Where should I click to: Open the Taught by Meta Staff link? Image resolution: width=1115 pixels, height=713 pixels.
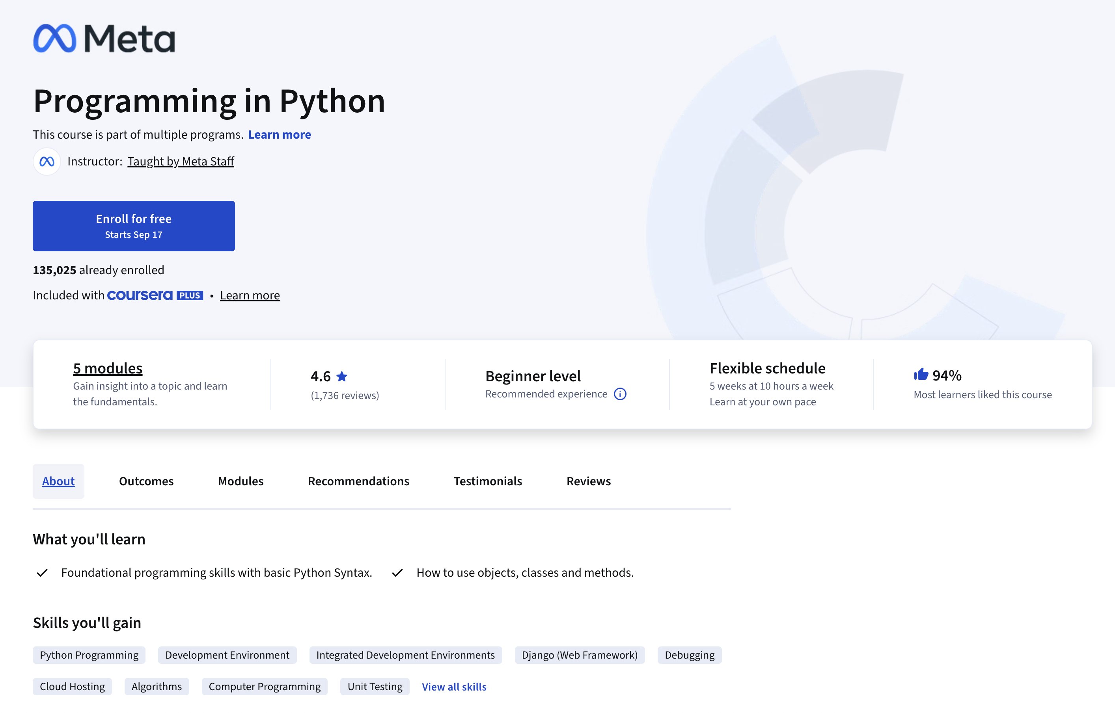click(x=180, y=162)
